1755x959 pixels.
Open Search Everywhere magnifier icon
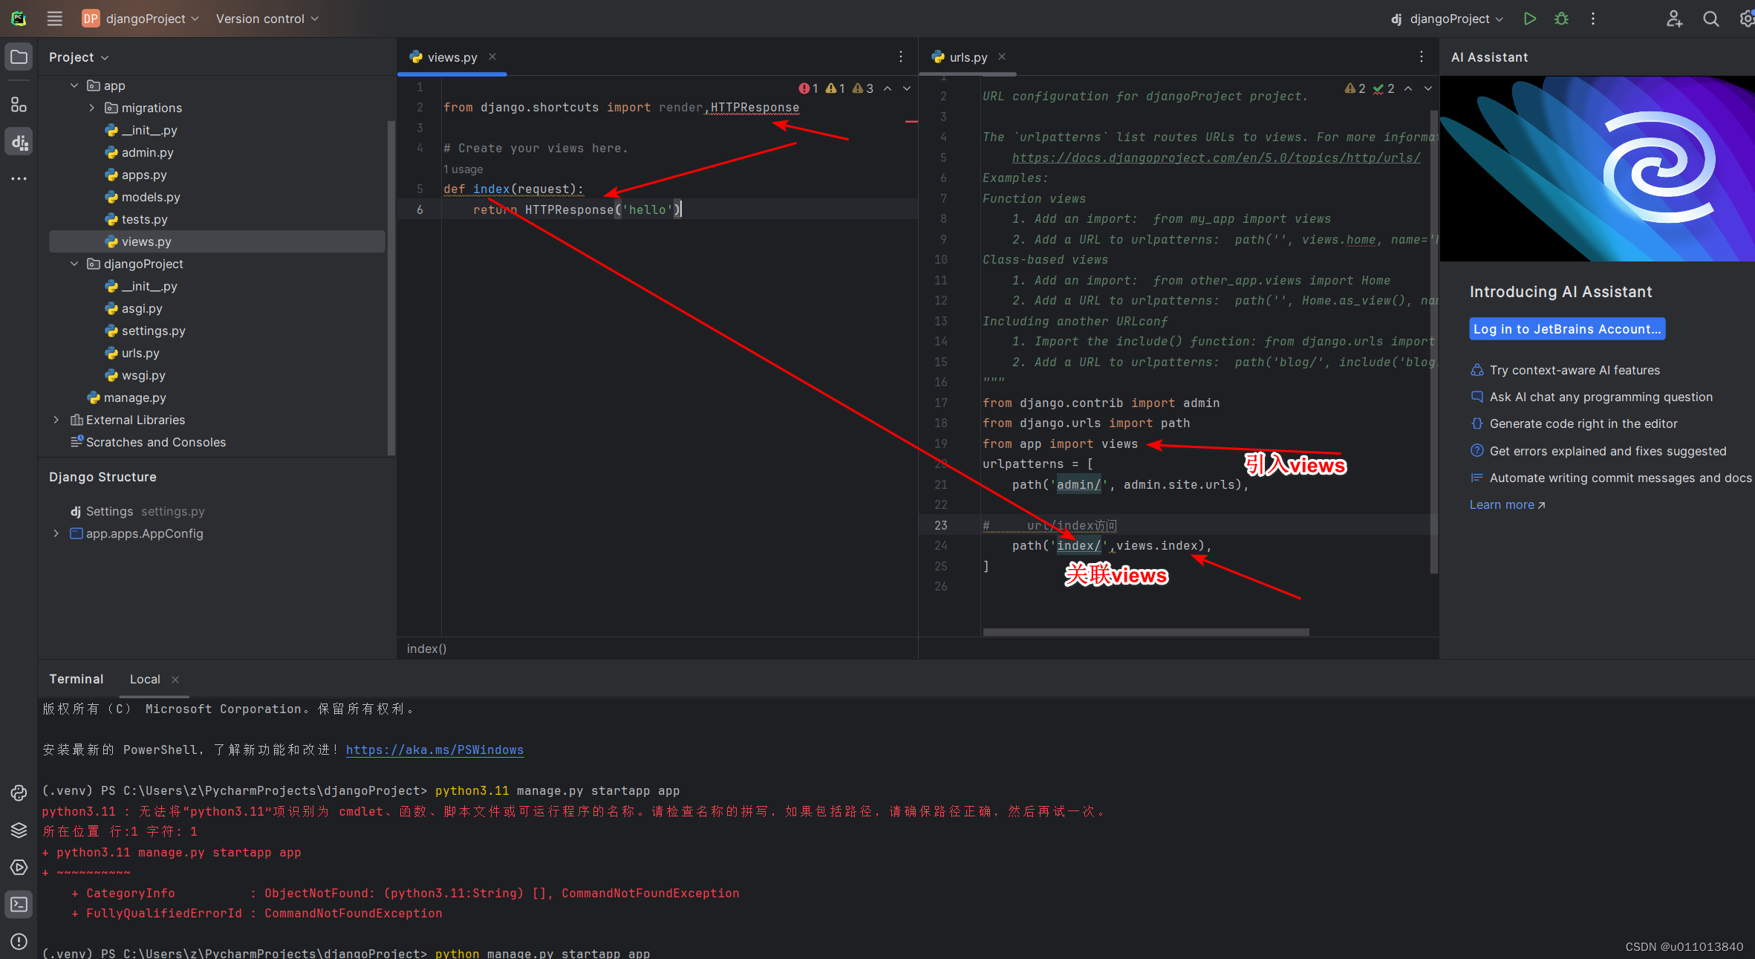coord(1710,19)
